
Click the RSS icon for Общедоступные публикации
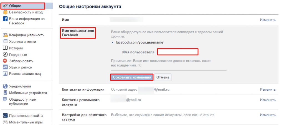(x=5, y=99)
